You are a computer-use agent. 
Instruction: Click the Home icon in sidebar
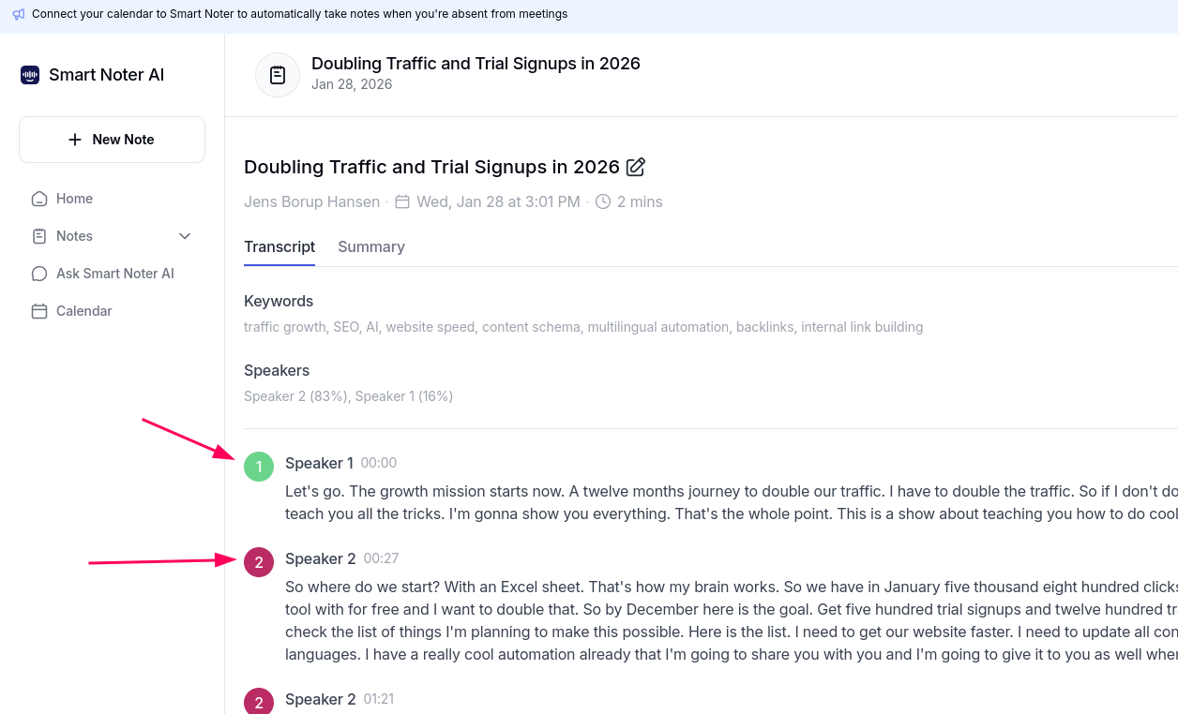pos(39,199)
